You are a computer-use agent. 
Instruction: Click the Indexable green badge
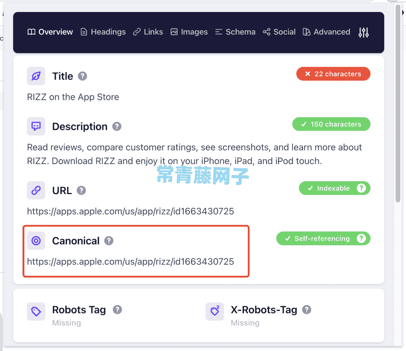tap(335, 188)
